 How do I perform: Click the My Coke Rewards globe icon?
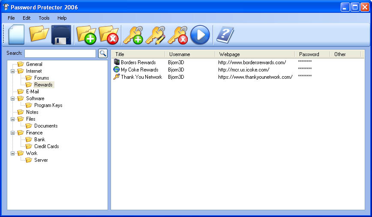(117, 69)
